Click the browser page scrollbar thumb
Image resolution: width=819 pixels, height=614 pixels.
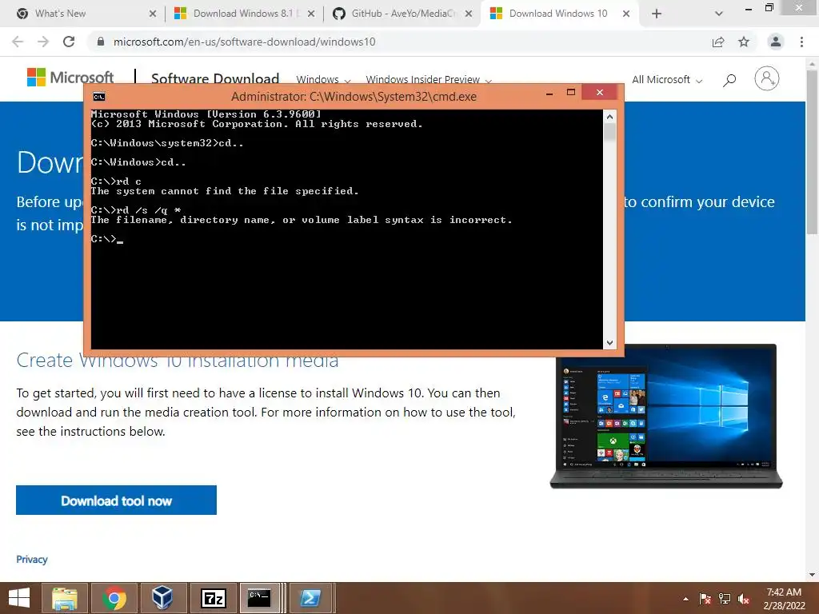[x=812, y=151]
